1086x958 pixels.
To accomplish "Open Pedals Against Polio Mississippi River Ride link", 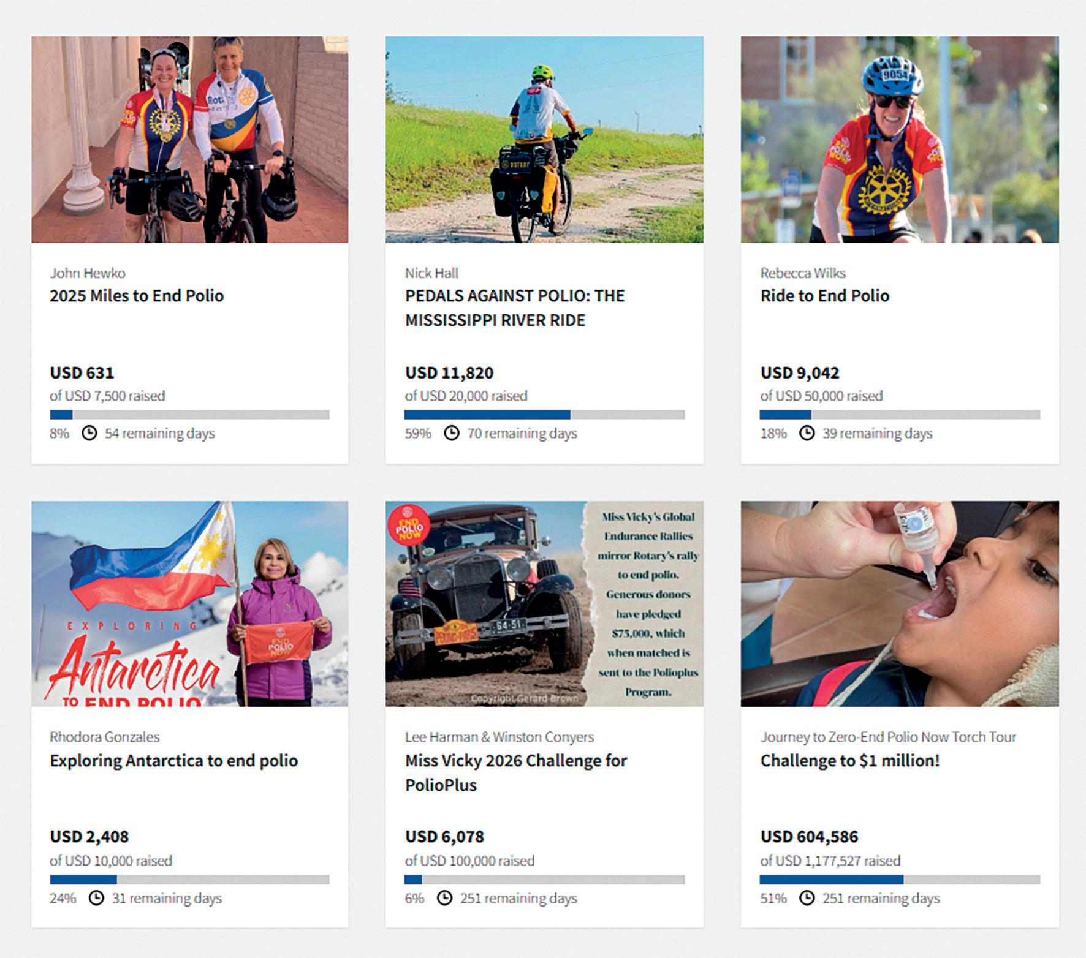I will [x=515, y=308].
